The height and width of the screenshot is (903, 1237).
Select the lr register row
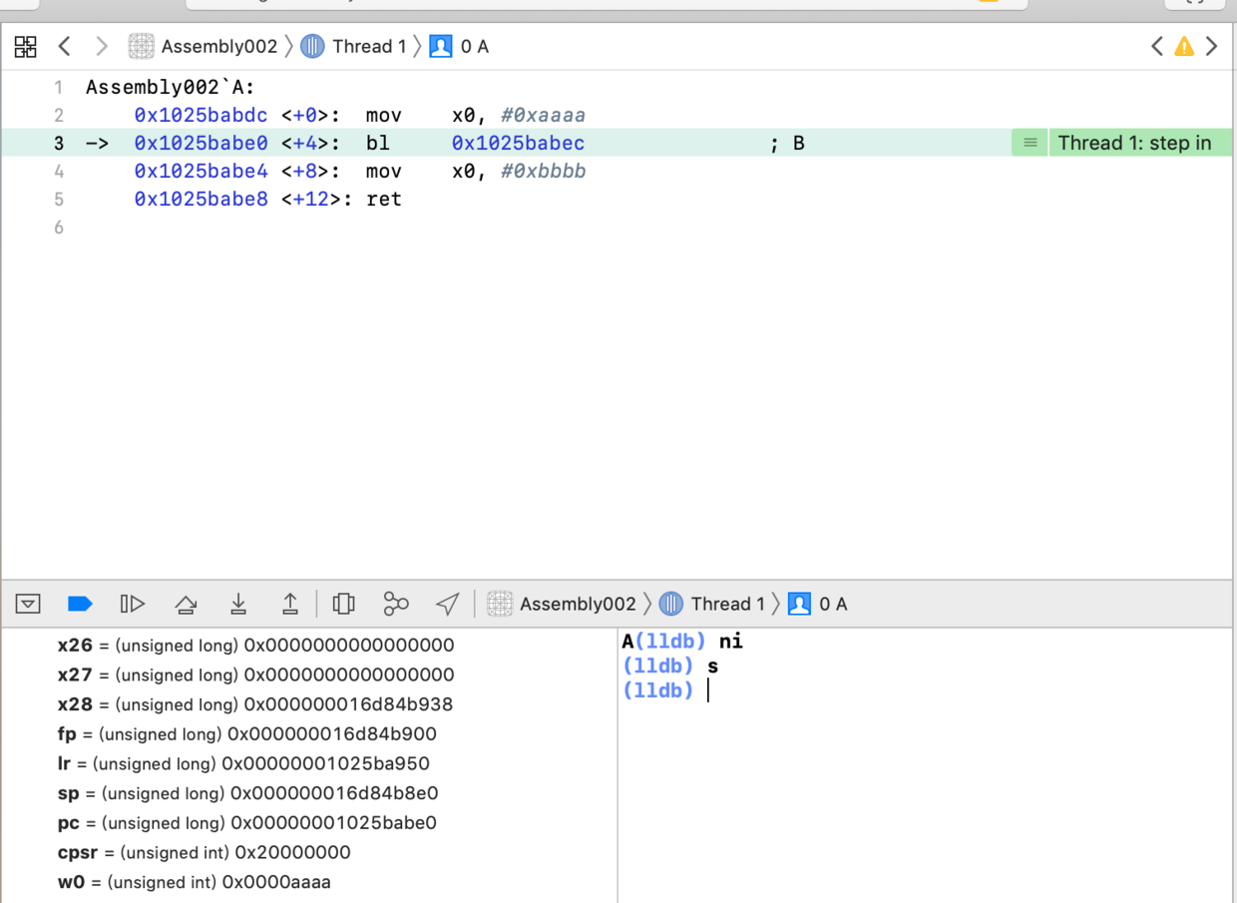point(243,763)
